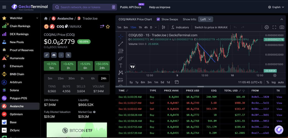This screenshot has height=138, width=288.
Task: Open the 0xc6e...5e15 address
Action: coord(260,103)
